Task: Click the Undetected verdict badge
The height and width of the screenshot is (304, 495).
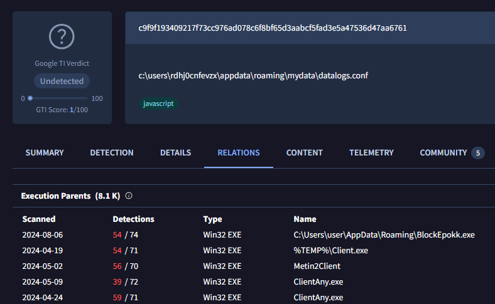Action: tap(62, 81)
